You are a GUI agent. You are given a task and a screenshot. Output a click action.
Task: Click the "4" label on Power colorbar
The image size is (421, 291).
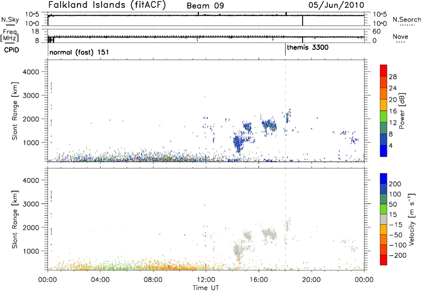[x=390, y=146]
